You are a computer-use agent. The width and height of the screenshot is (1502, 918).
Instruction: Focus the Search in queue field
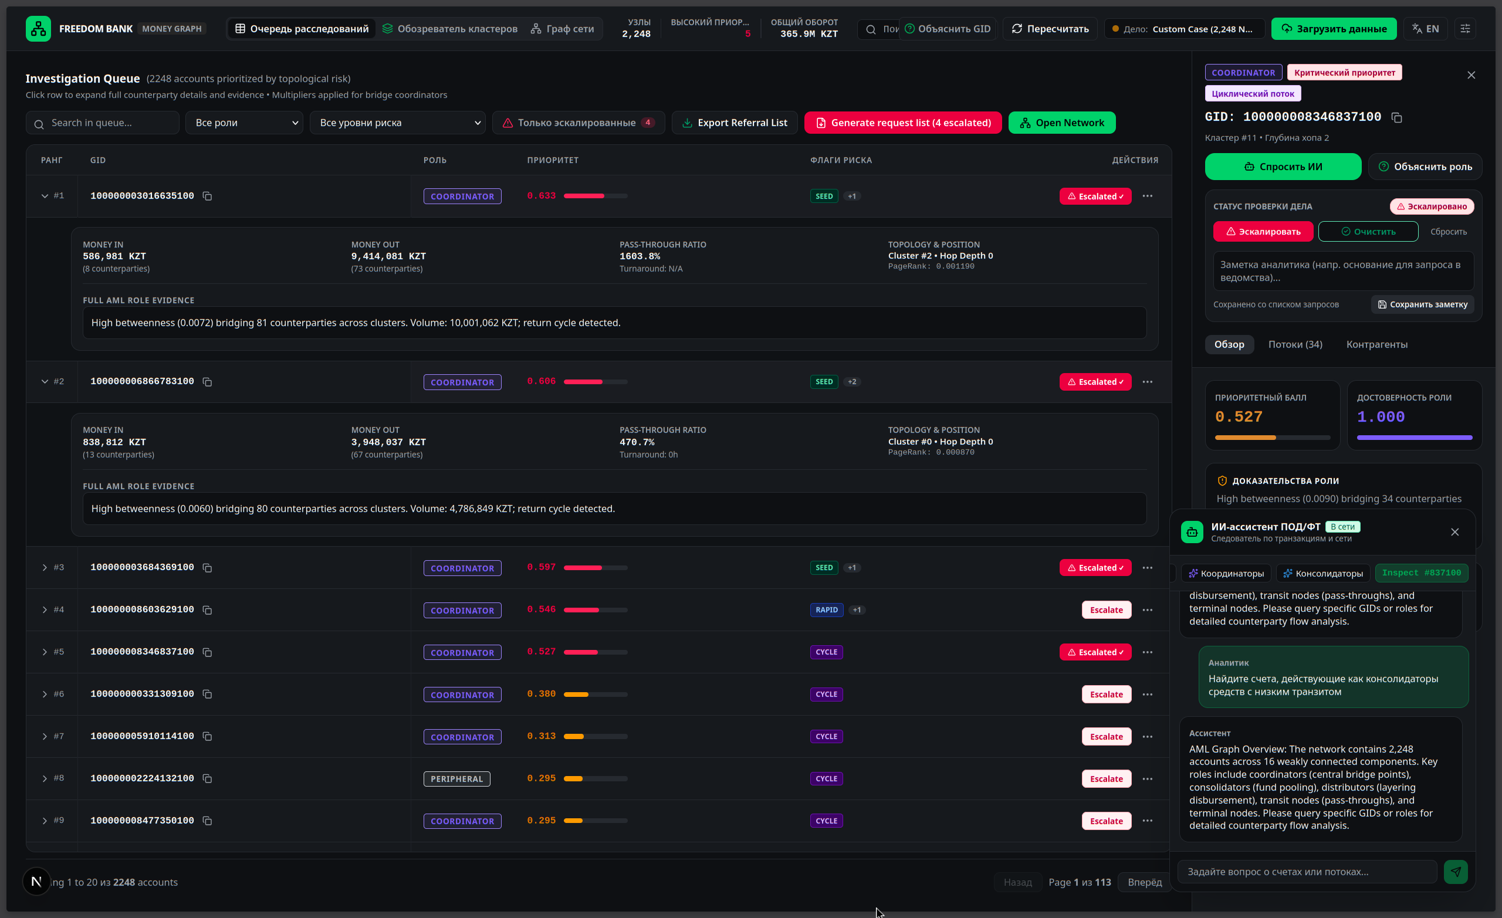tap(103, 123)
